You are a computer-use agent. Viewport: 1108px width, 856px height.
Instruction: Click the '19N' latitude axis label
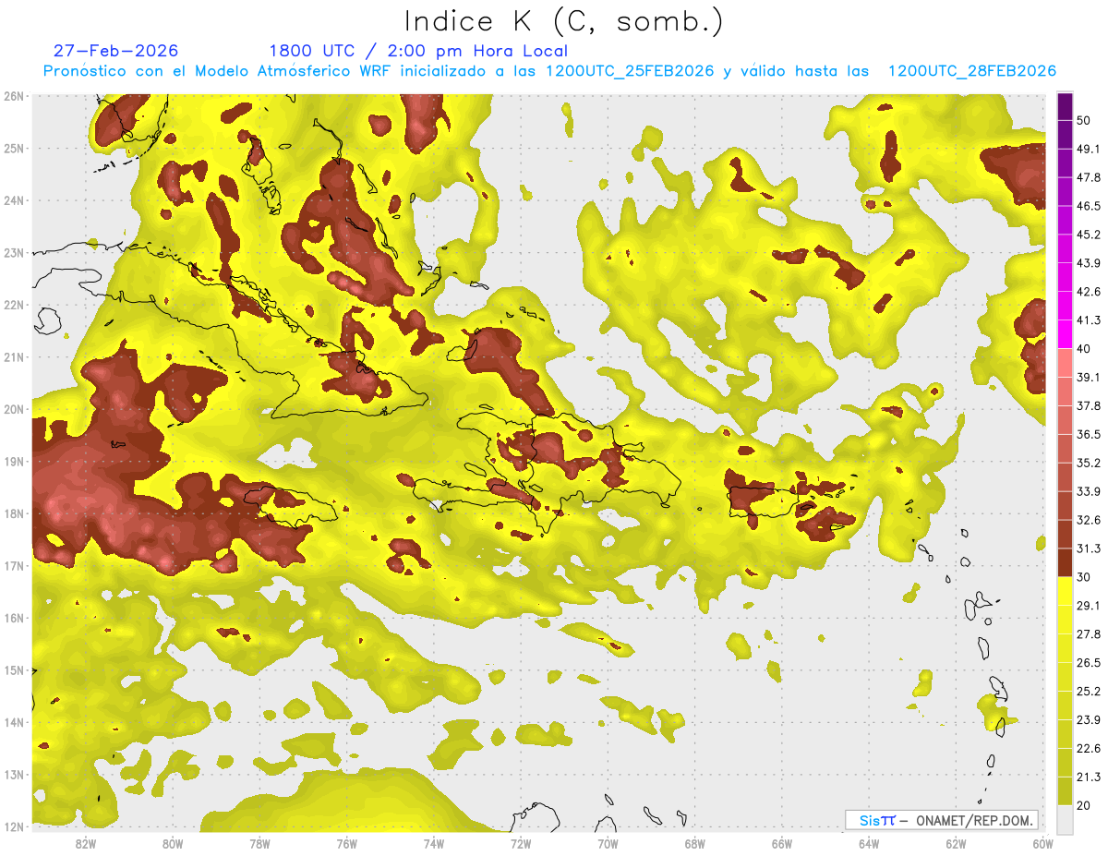[x=14, y=462]
